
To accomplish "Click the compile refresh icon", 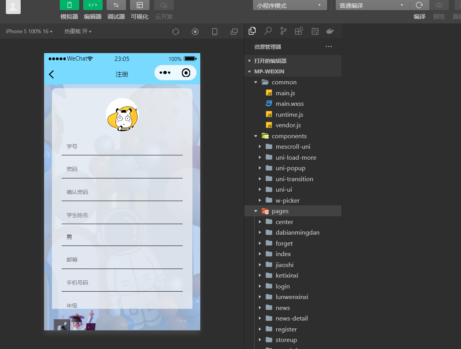I will (419, 5).
